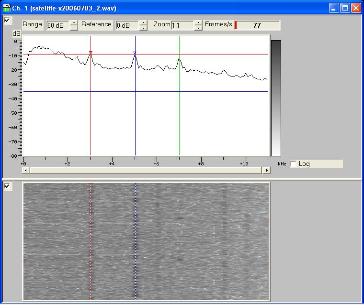
Task: Click the scrollbar right arrow button
Action: click(266, 170)
